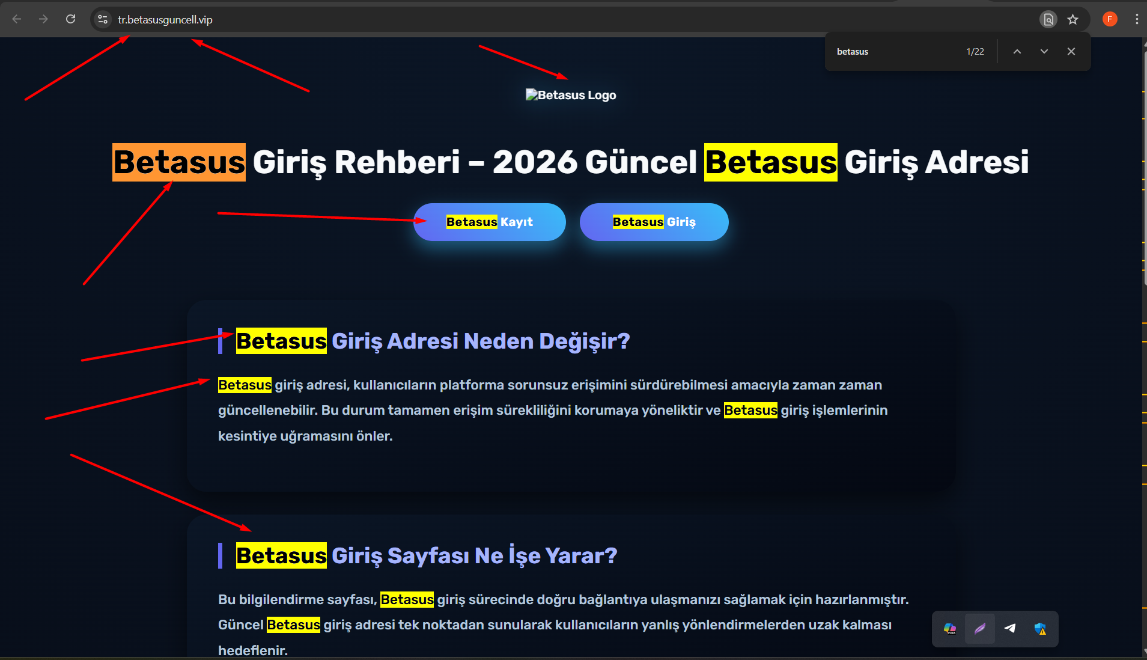Image resolution: width=1147 pixels, height=660 pixels.
Task: Click the text 'kesintiye uğramasını önler.'
Action: click(305, 436)
